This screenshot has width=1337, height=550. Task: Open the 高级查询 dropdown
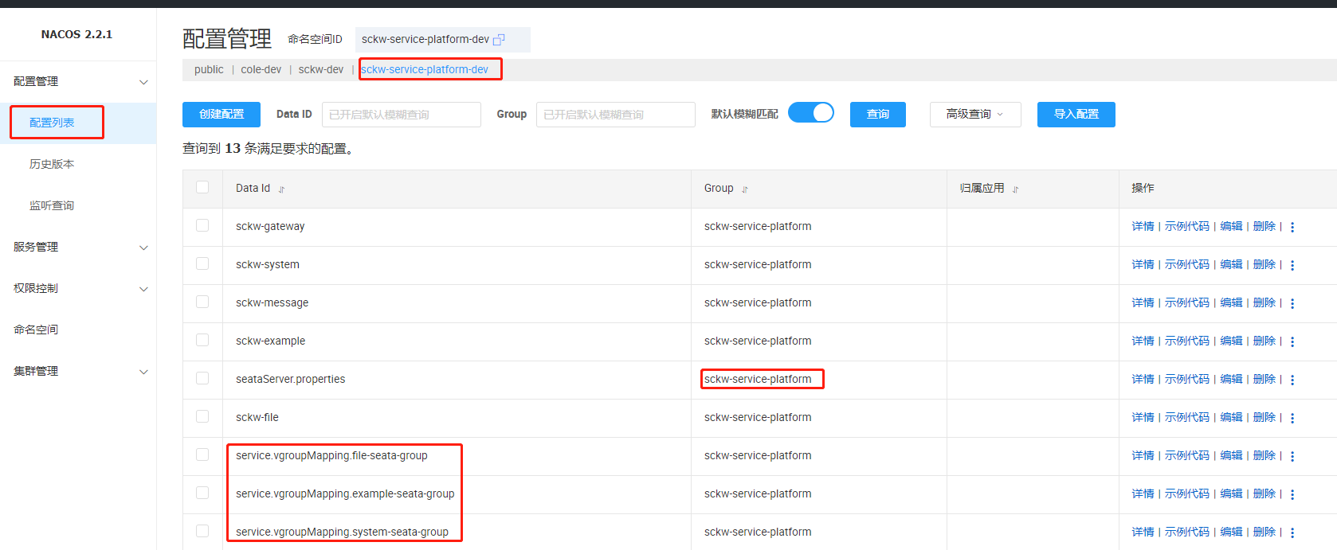pyautogui.click(x=974, y=115)
